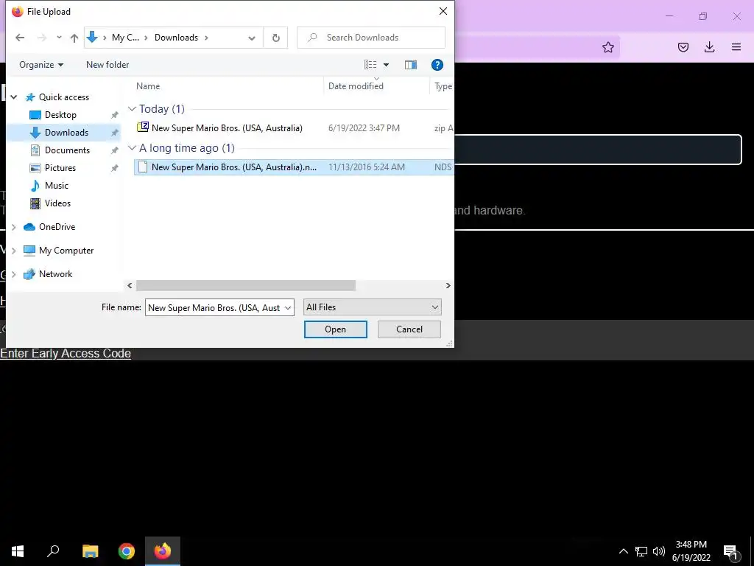Open Music in sidebar
Image resolution: width=754 pixels, height=566 pixels.
56,186
